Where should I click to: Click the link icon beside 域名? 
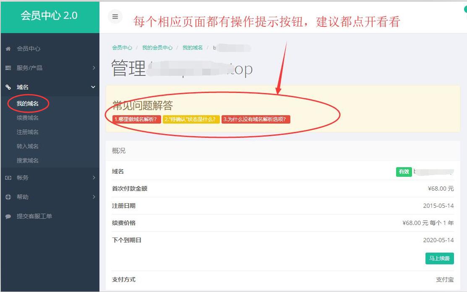[8, 87]
